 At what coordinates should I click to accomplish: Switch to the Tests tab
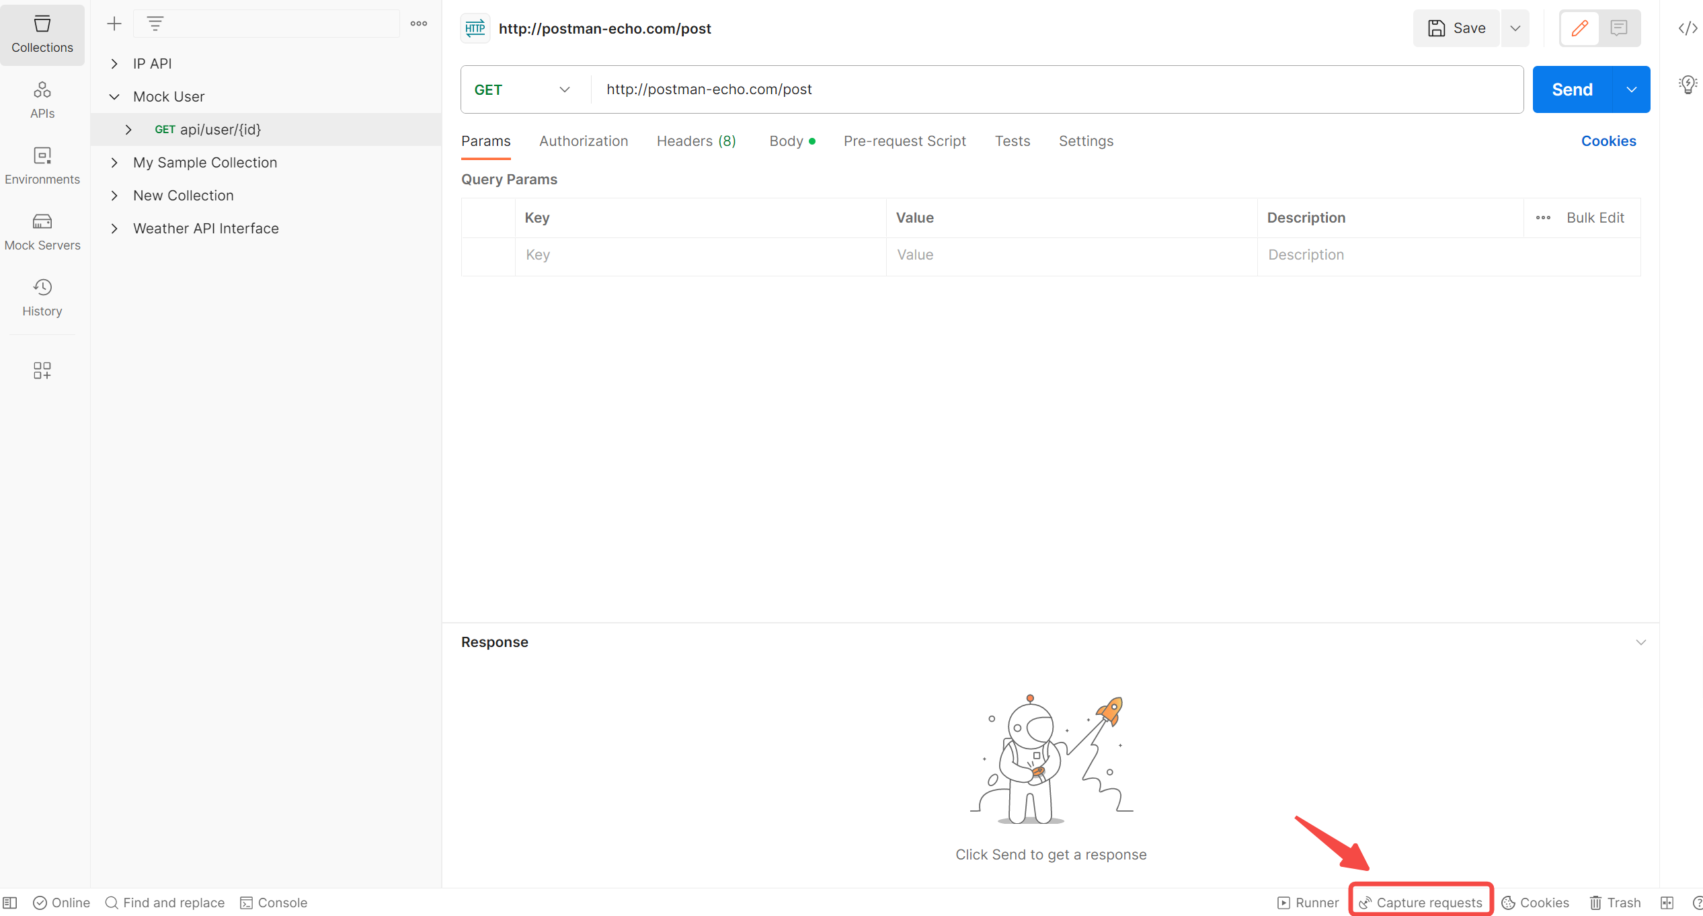click(1013, 141)
